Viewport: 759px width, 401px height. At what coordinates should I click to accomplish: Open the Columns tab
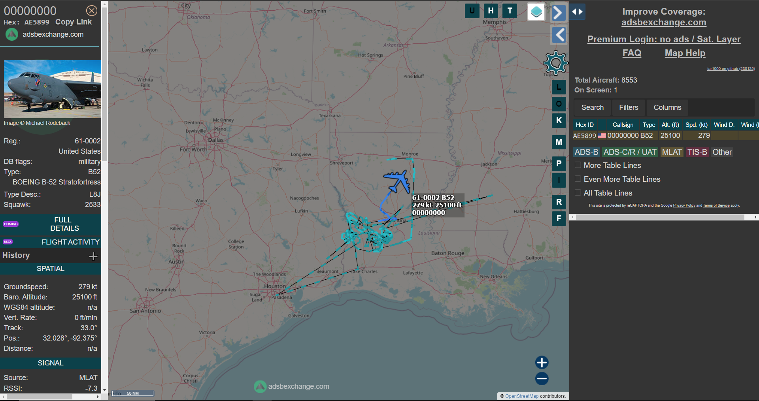tap(667, 107)
